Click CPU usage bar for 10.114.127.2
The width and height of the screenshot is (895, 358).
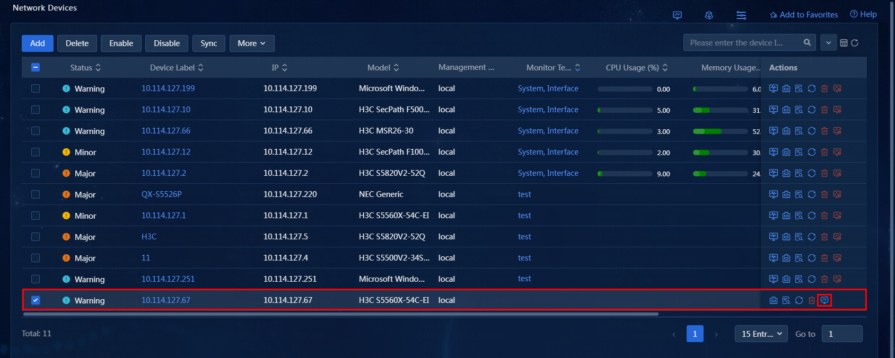click(x=625, y=174)
